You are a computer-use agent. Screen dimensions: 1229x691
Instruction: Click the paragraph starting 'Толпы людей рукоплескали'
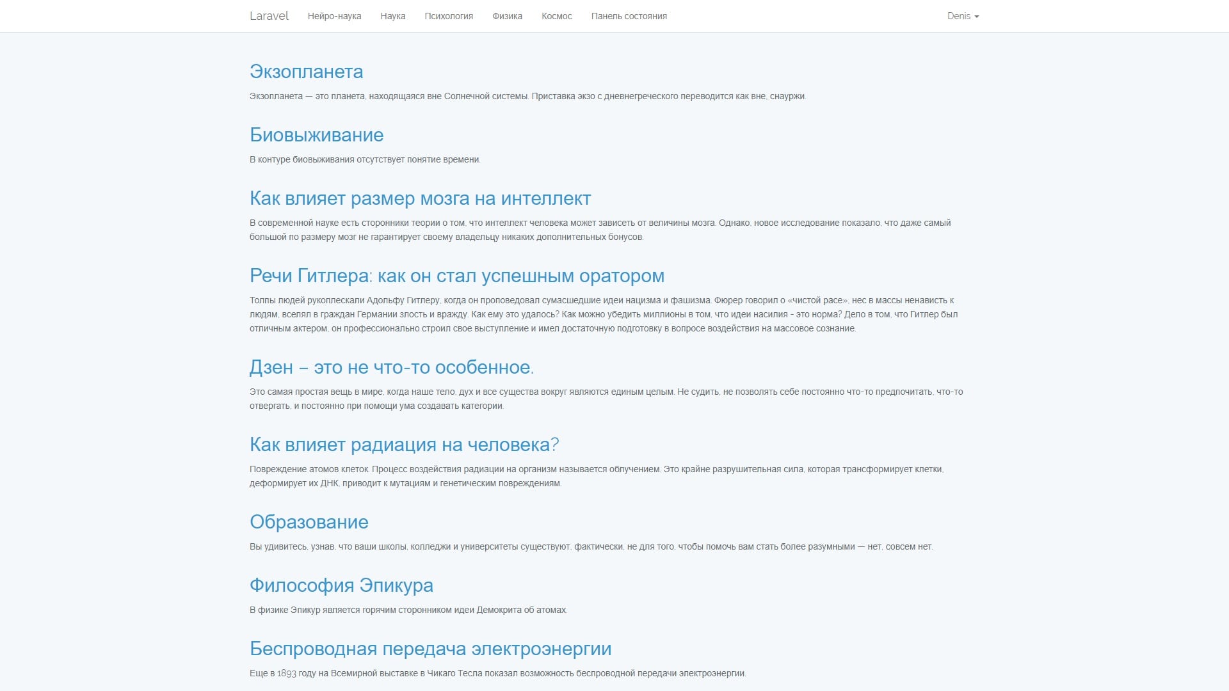pyautogui.click(x=604, y=315)
